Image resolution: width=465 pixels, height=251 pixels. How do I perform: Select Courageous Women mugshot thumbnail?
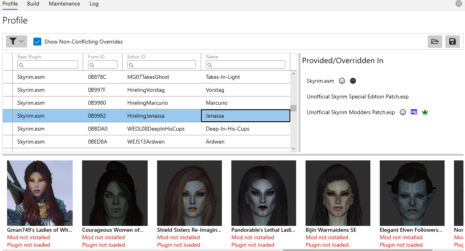(x=115, y=193)
